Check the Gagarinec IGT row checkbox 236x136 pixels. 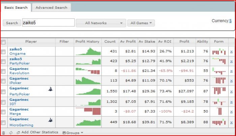[x=3, y=102]
